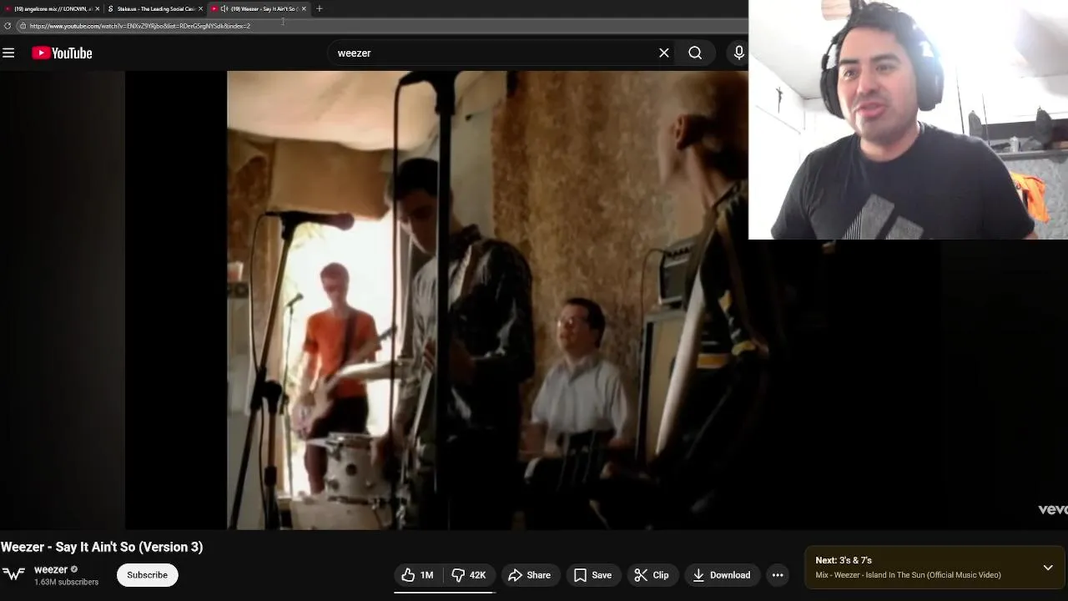Click the vevo logo in the video
Viewport: 1068px width, 601px height.
1052,509
